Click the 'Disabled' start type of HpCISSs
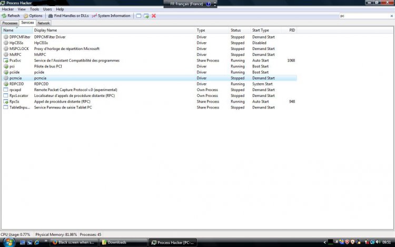Screen dimensions: 395x247 click(x=259, y=43)
